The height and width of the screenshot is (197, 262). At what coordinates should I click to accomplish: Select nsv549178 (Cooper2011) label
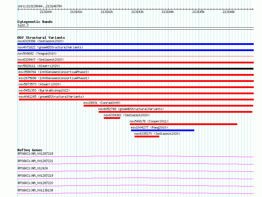tap(149, 121)
